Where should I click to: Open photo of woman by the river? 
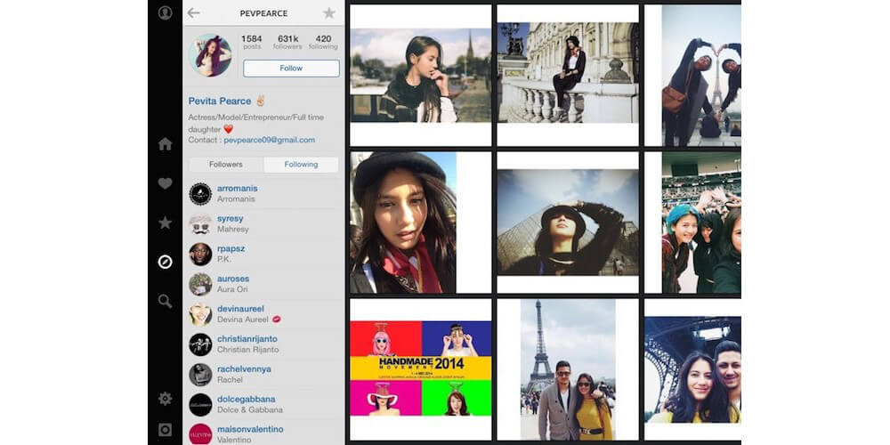click(x=421, y=76)
